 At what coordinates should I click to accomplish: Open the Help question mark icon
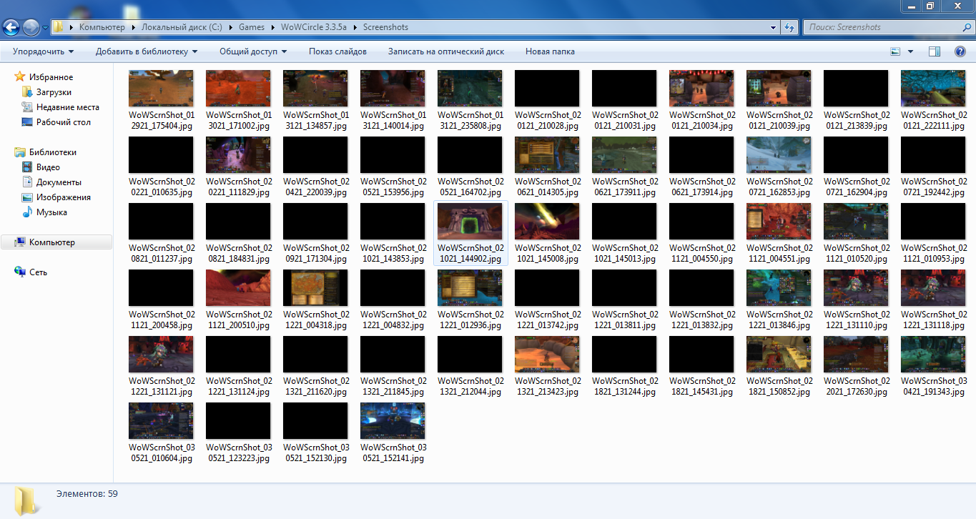click(960, 51)
